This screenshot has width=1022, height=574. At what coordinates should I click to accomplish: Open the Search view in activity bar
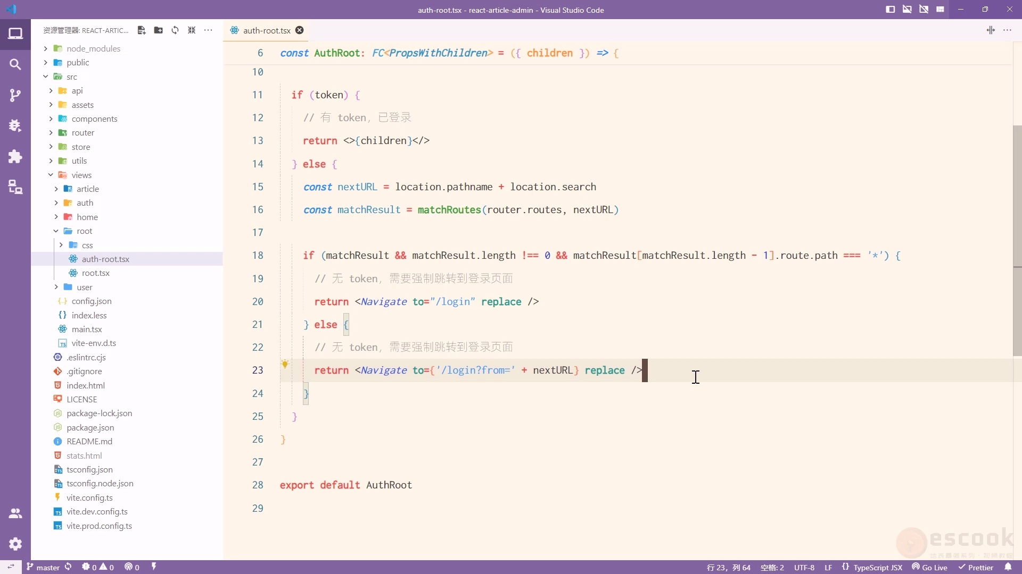click(x=15, y=64)
